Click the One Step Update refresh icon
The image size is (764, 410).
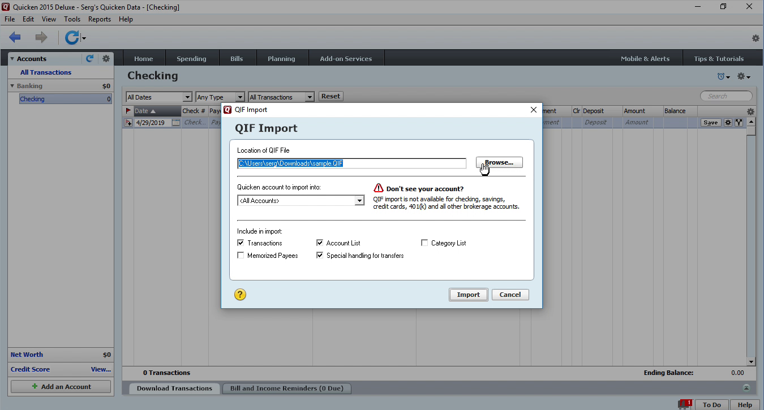click(72, 38)
